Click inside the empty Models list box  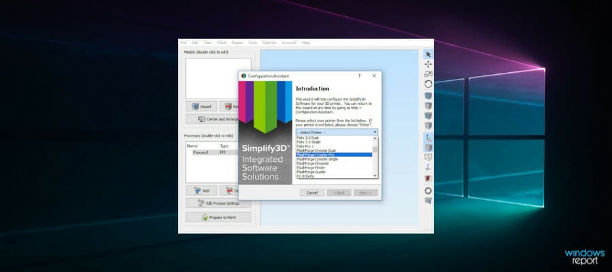pos(218,78)
